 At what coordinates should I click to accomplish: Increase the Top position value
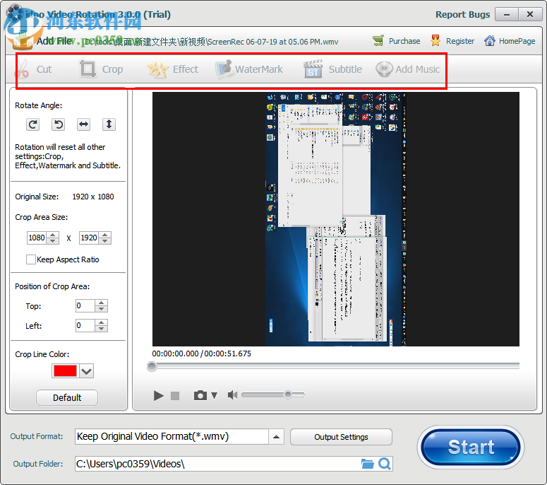click(x=101, y=303)
